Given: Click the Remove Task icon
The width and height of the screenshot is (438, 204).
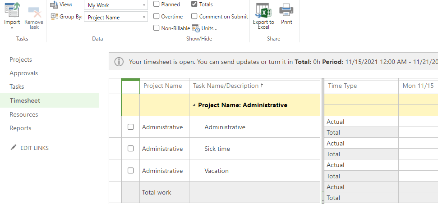Looking at the screenshot, I should pyautogui.click(x=34, y=12).
